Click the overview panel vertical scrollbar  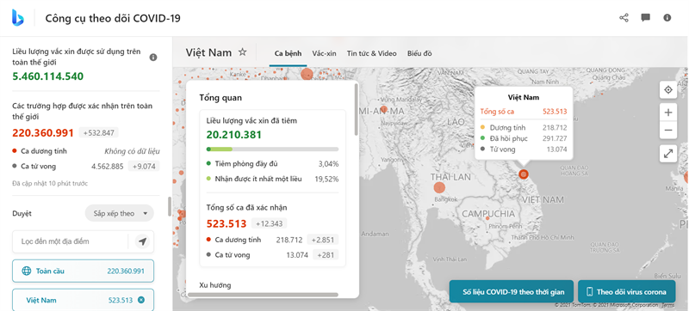pyautogui.click(x=356, y=109)
